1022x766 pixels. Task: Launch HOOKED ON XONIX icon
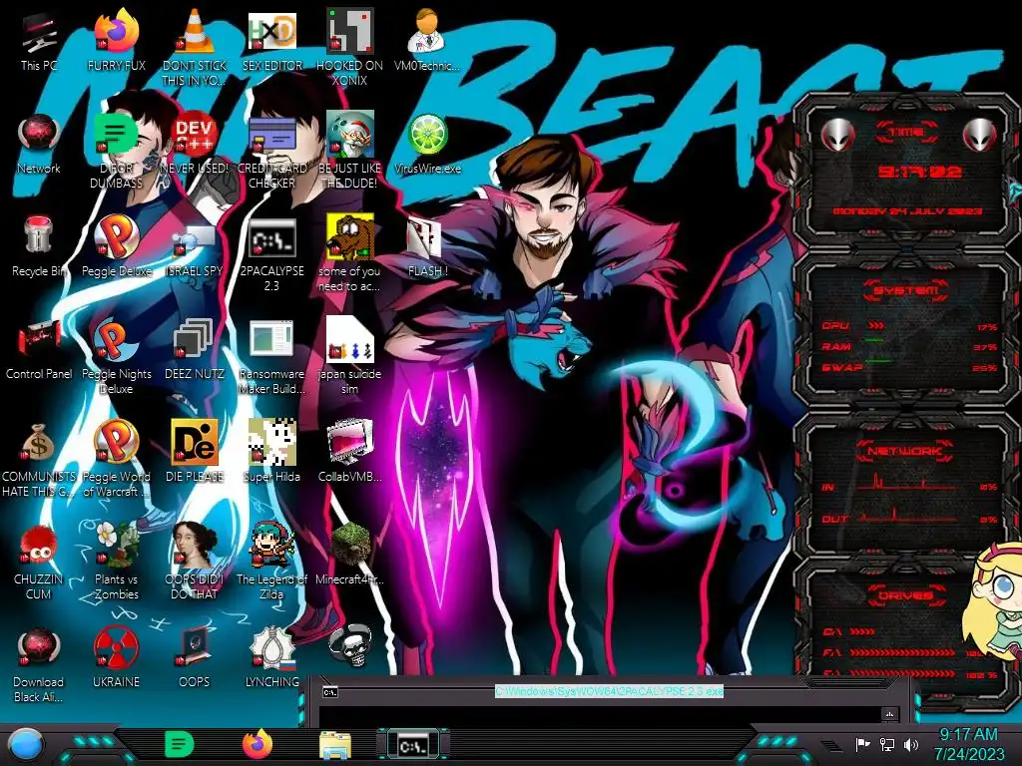(x=349, y=47)
